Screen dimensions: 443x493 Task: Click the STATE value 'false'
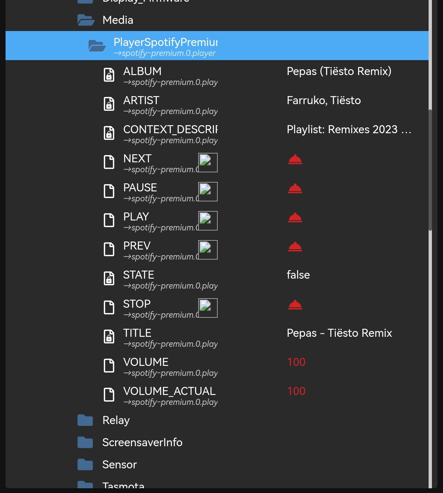point(298,275)
